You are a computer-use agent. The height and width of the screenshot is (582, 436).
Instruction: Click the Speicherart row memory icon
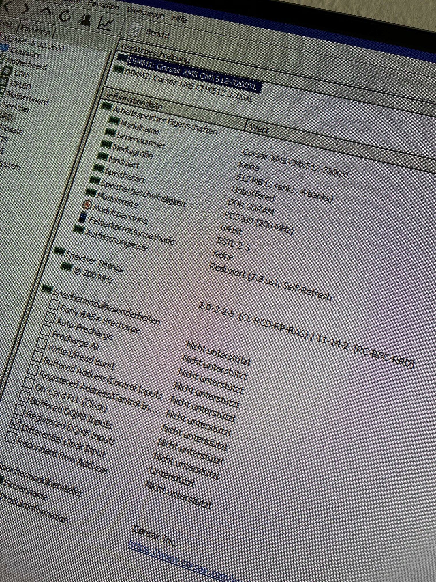pos(98,168)
